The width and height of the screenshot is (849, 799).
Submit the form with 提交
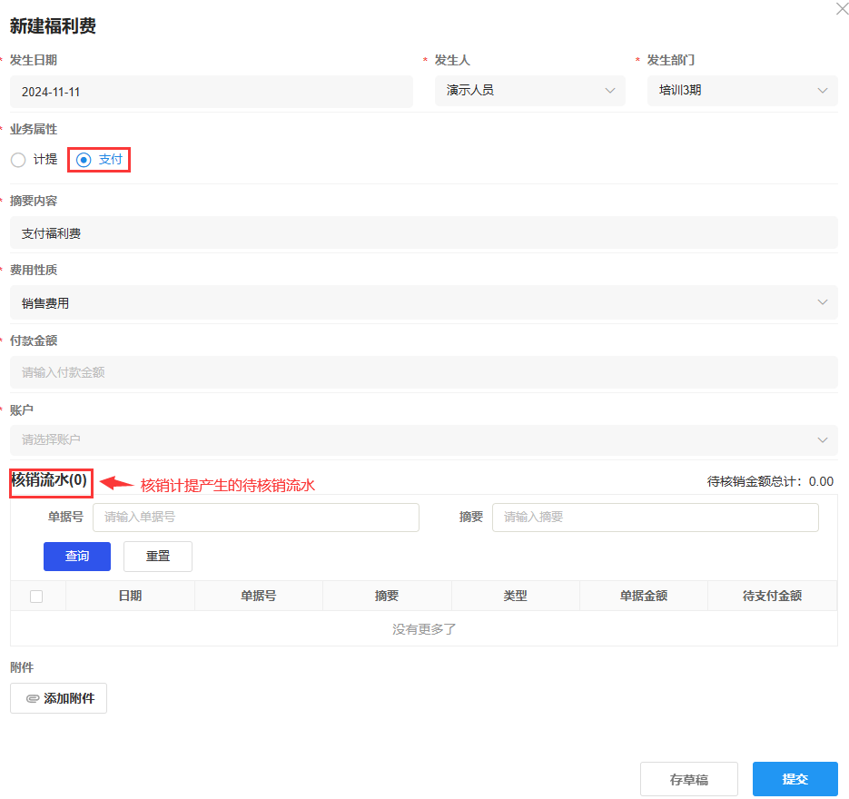795,779
